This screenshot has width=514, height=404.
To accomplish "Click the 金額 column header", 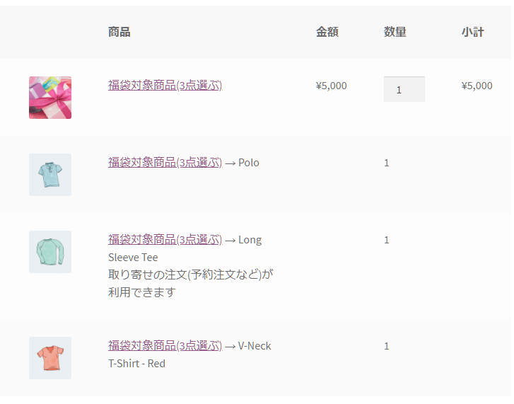I will click(327, 32).
